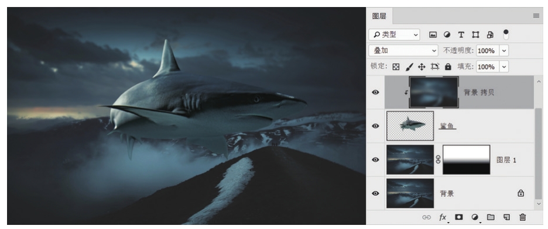The image size is (548, 229).
Task: Hide the 背景 layer
Action: 375,193
